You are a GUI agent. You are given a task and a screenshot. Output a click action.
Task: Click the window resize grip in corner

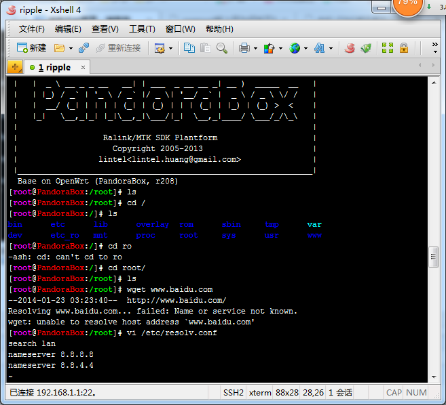[x=436, y=396]
